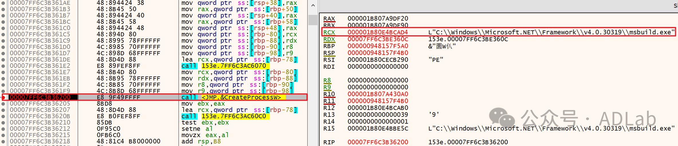This screenshot has height=146, width=678.
Task: Toggle the red breakpoint dot at 00007FF6C3B36200
Action: (x=3, y=97)
